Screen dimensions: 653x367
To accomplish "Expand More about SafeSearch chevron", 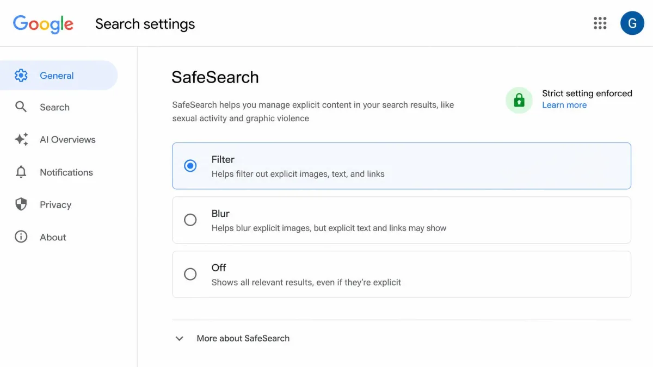I will (x=179, y=338).
